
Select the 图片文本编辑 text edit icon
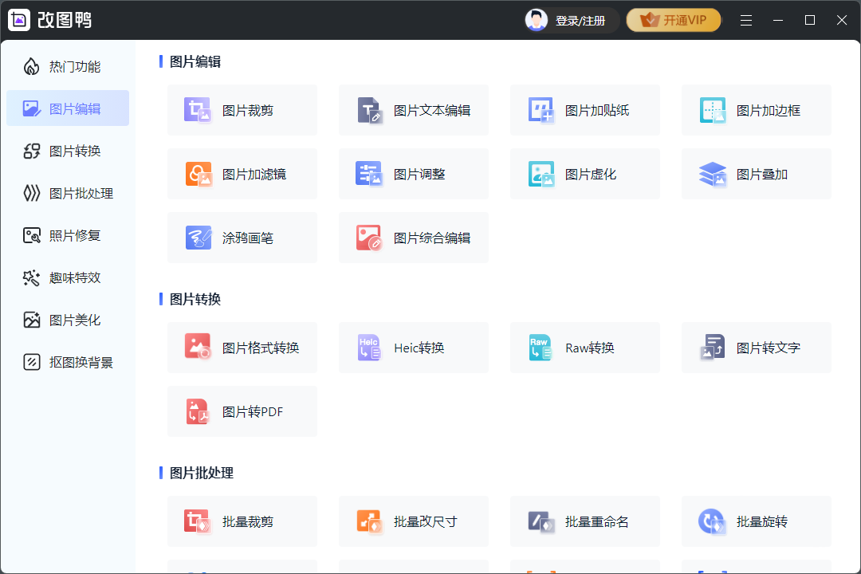click(370, 110)
